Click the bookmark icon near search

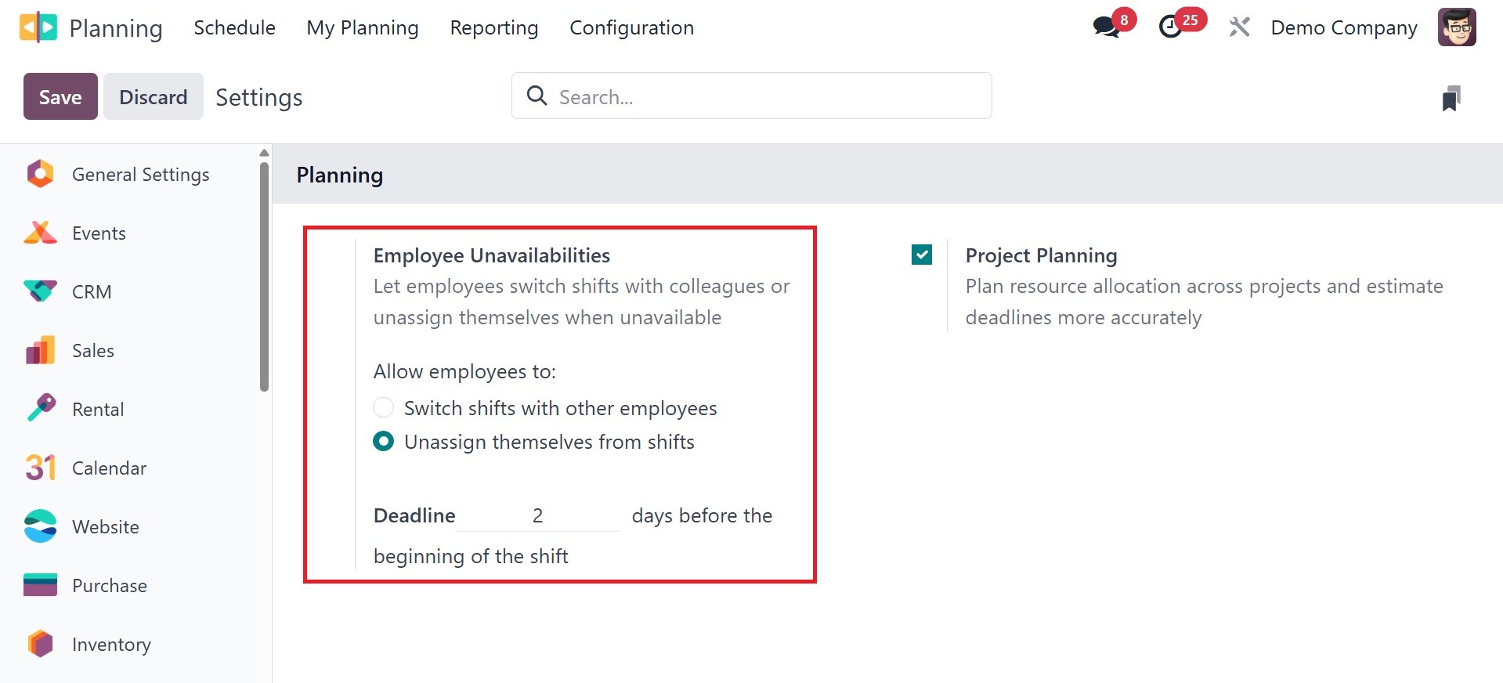1451,98
